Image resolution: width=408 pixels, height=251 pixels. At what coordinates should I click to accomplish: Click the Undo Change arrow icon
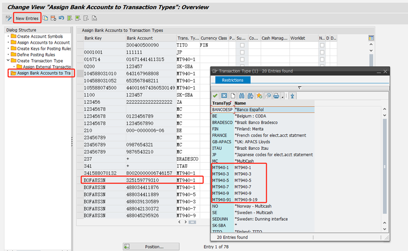point(61,18)
